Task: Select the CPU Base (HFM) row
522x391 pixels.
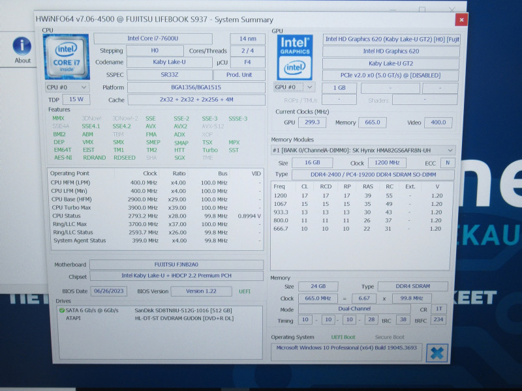Action: point(156,199)
